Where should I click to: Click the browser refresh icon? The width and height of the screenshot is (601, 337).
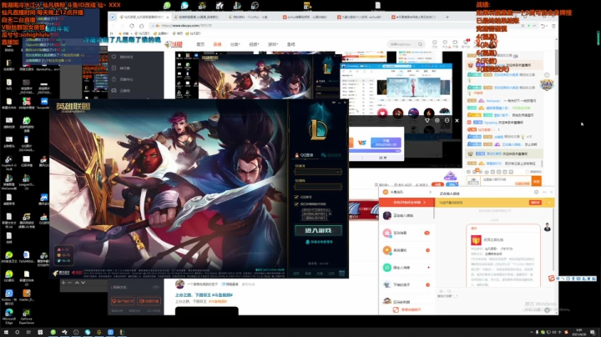tap(132, 26)
